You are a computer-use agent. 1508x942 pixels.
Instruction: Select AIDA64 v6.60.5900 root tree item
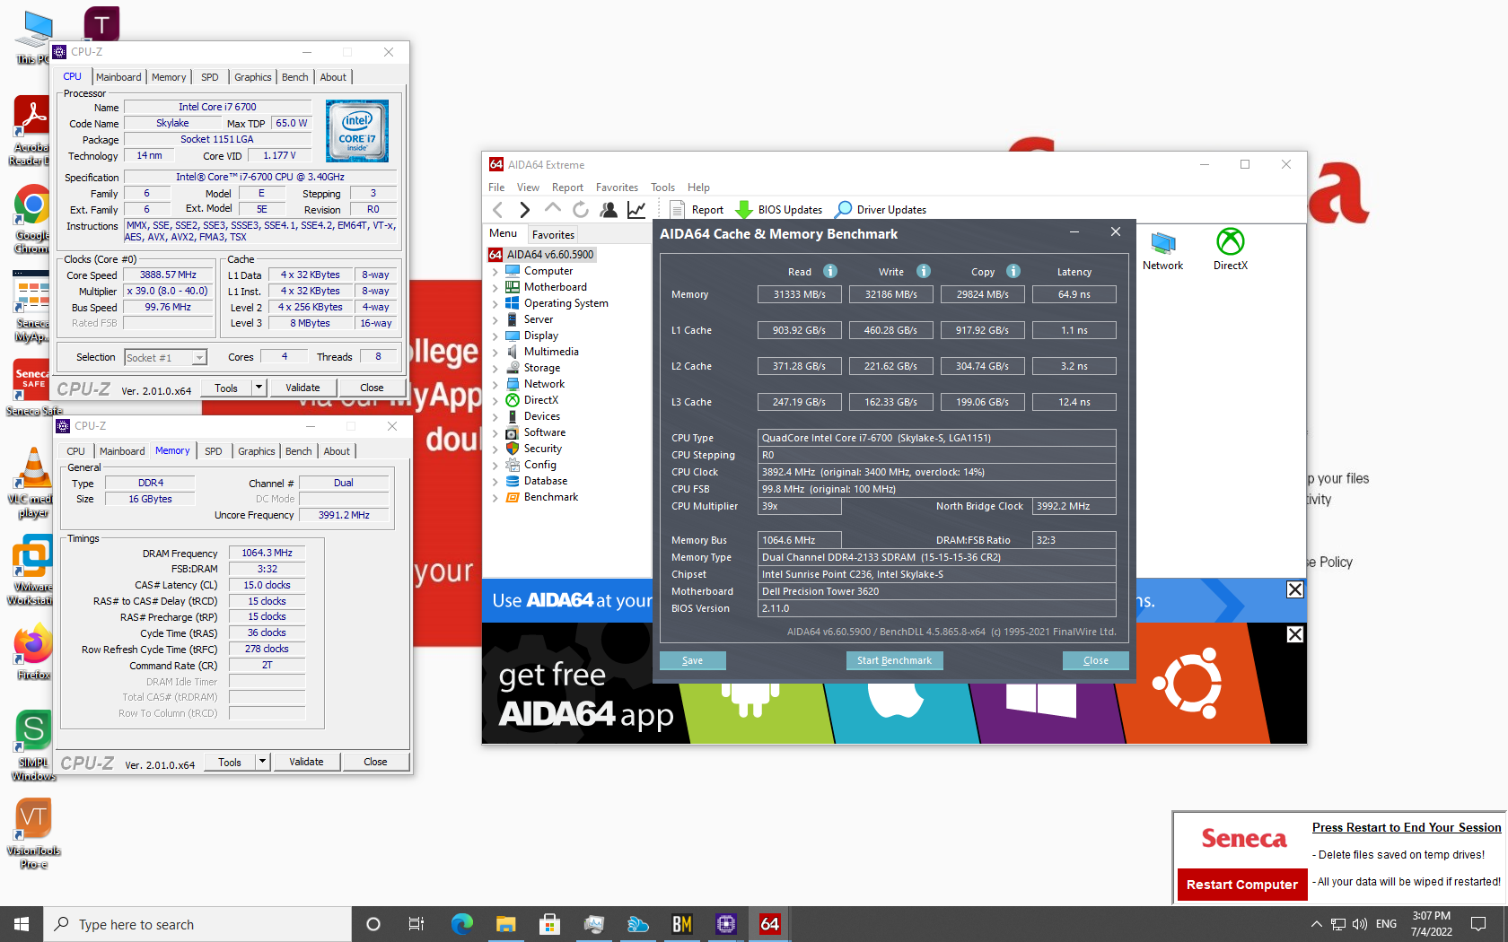542,255
